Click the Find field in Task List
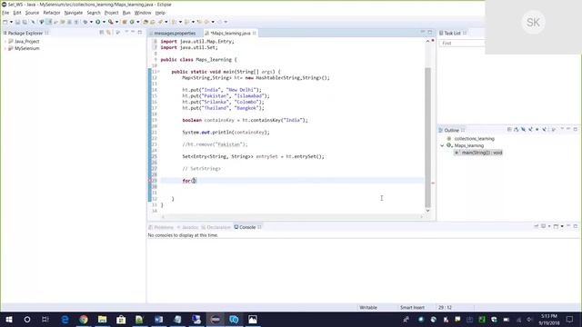582x327 pixels. coord(462,44)
